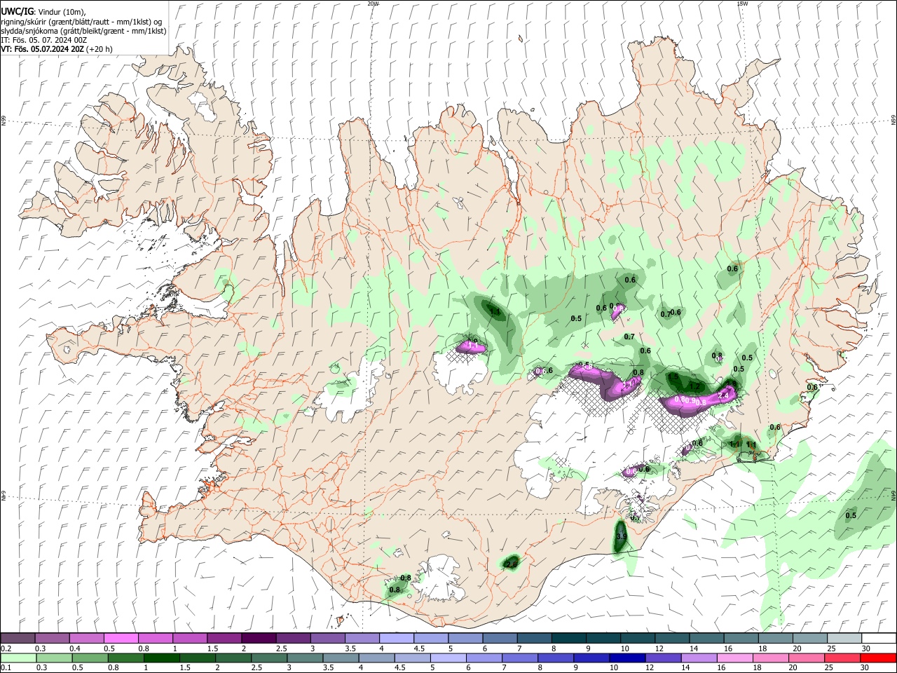The height and width of the screenshot is (673, 897).
Task: Pick the violet bottom-row swatch labeled 12
Action: point(662,658)
